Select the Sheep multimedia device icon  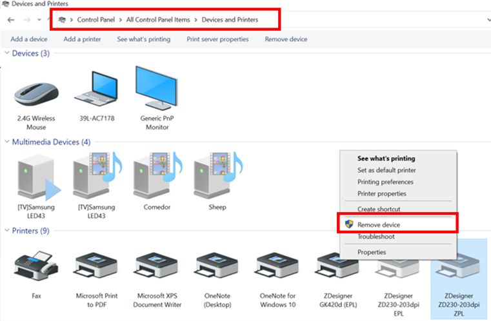[217, 179]
